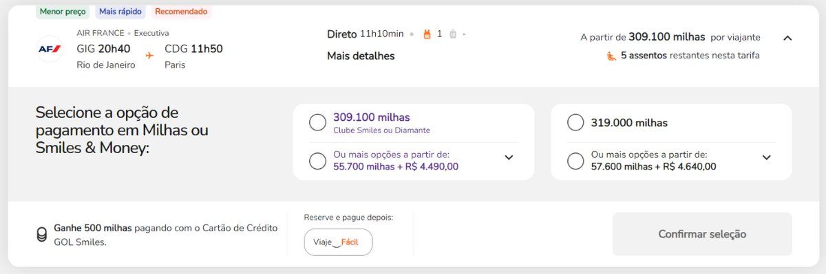The height and width of the screenshot is (278, 826).
Task: Expand more options under Clube Smiles fare
Action: tap(509, 157)
